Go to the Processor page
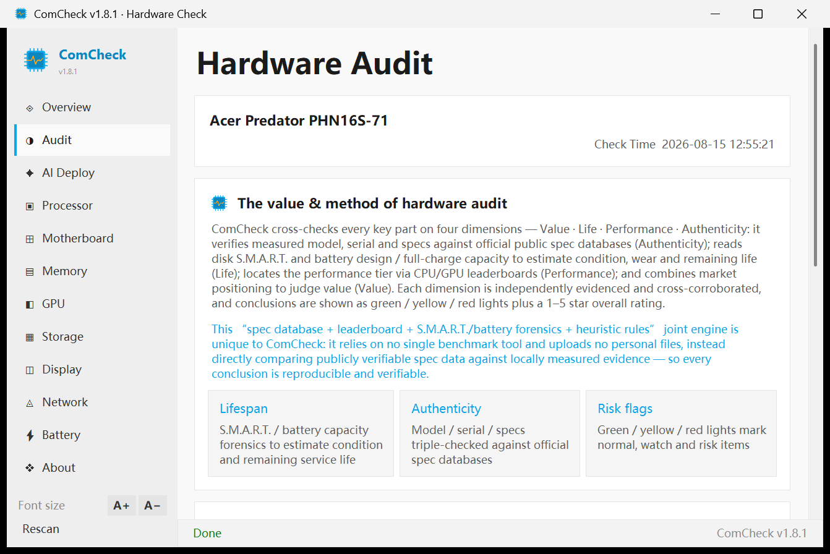Image resolution: width=830 pixels, height=554 pixels. click(x=92, y=206)
